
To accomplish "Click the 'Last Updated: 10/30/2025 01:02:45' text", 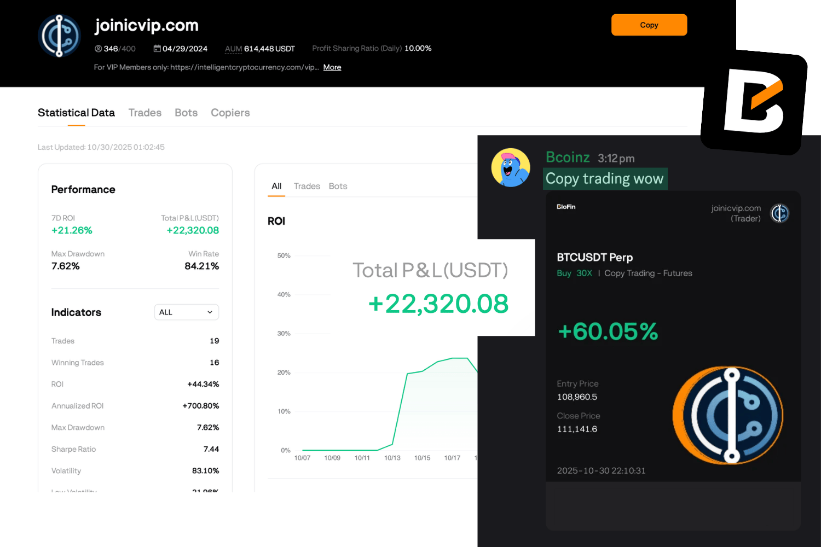I will (101, 147).
